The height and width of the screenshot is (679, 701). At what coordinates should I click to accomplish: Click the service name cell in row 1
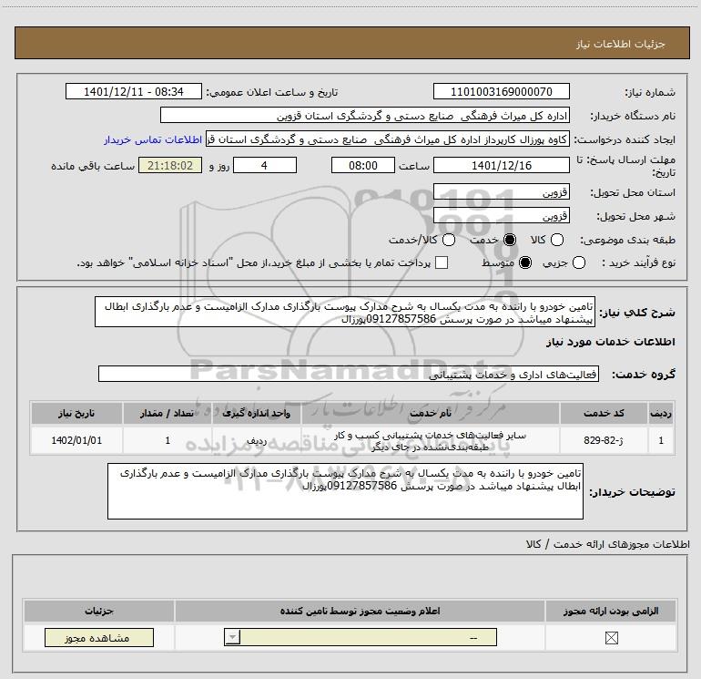[x=430, y=440]
